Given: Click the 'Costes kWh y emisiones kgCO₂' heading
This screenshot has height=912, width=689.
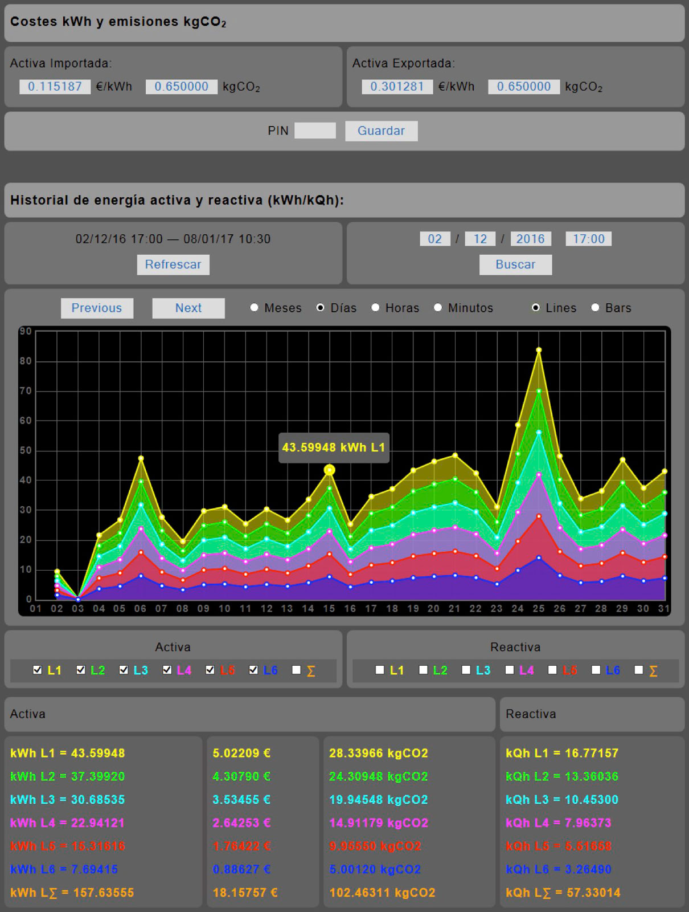Looking at the screenshot, I should [x=118, y=22].
